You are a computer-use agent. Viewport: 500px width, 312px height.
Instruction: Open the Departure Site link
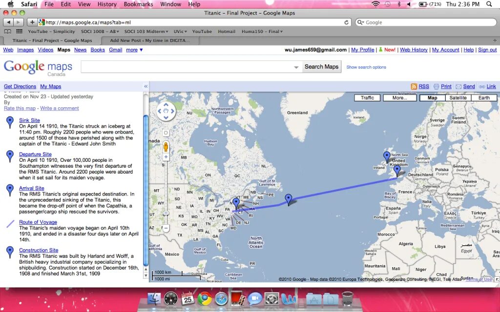pos(35,154)
